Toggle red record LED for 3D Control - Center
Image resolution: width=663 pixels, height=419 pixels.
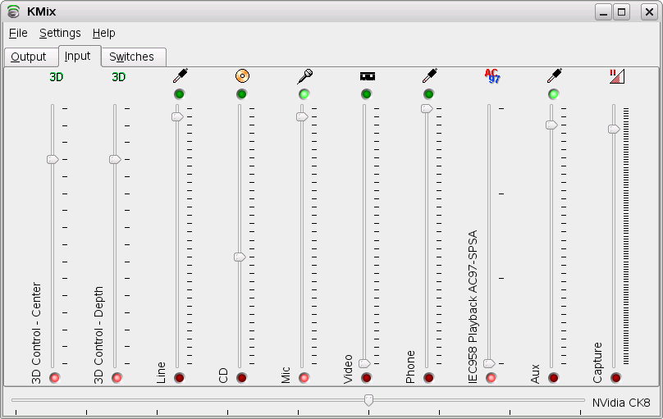coord(54,378)
